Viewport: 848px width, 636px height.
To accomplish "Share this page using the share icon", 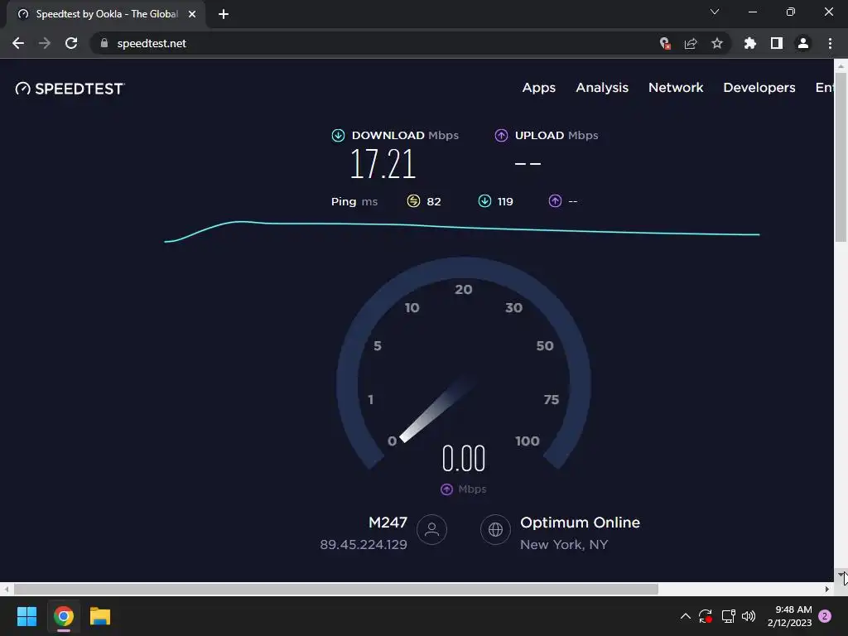I will (x=691, y=43).
